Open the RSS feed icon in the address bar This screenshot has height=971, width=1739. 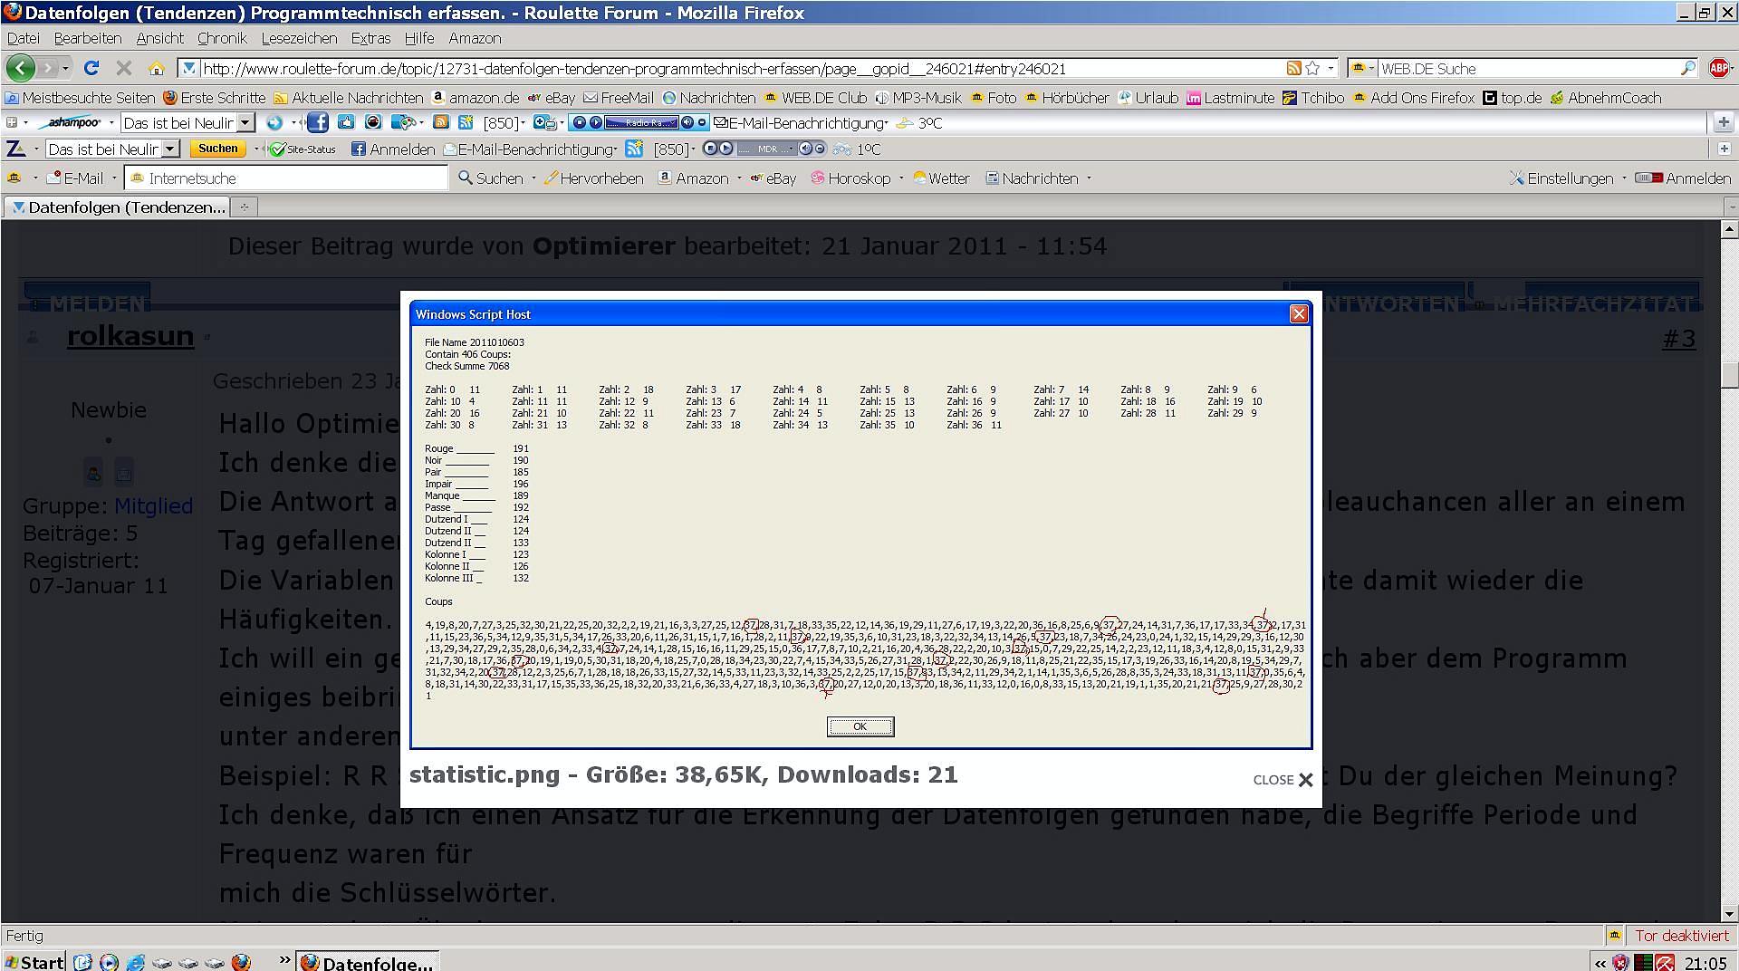(x=1294, y=68)
